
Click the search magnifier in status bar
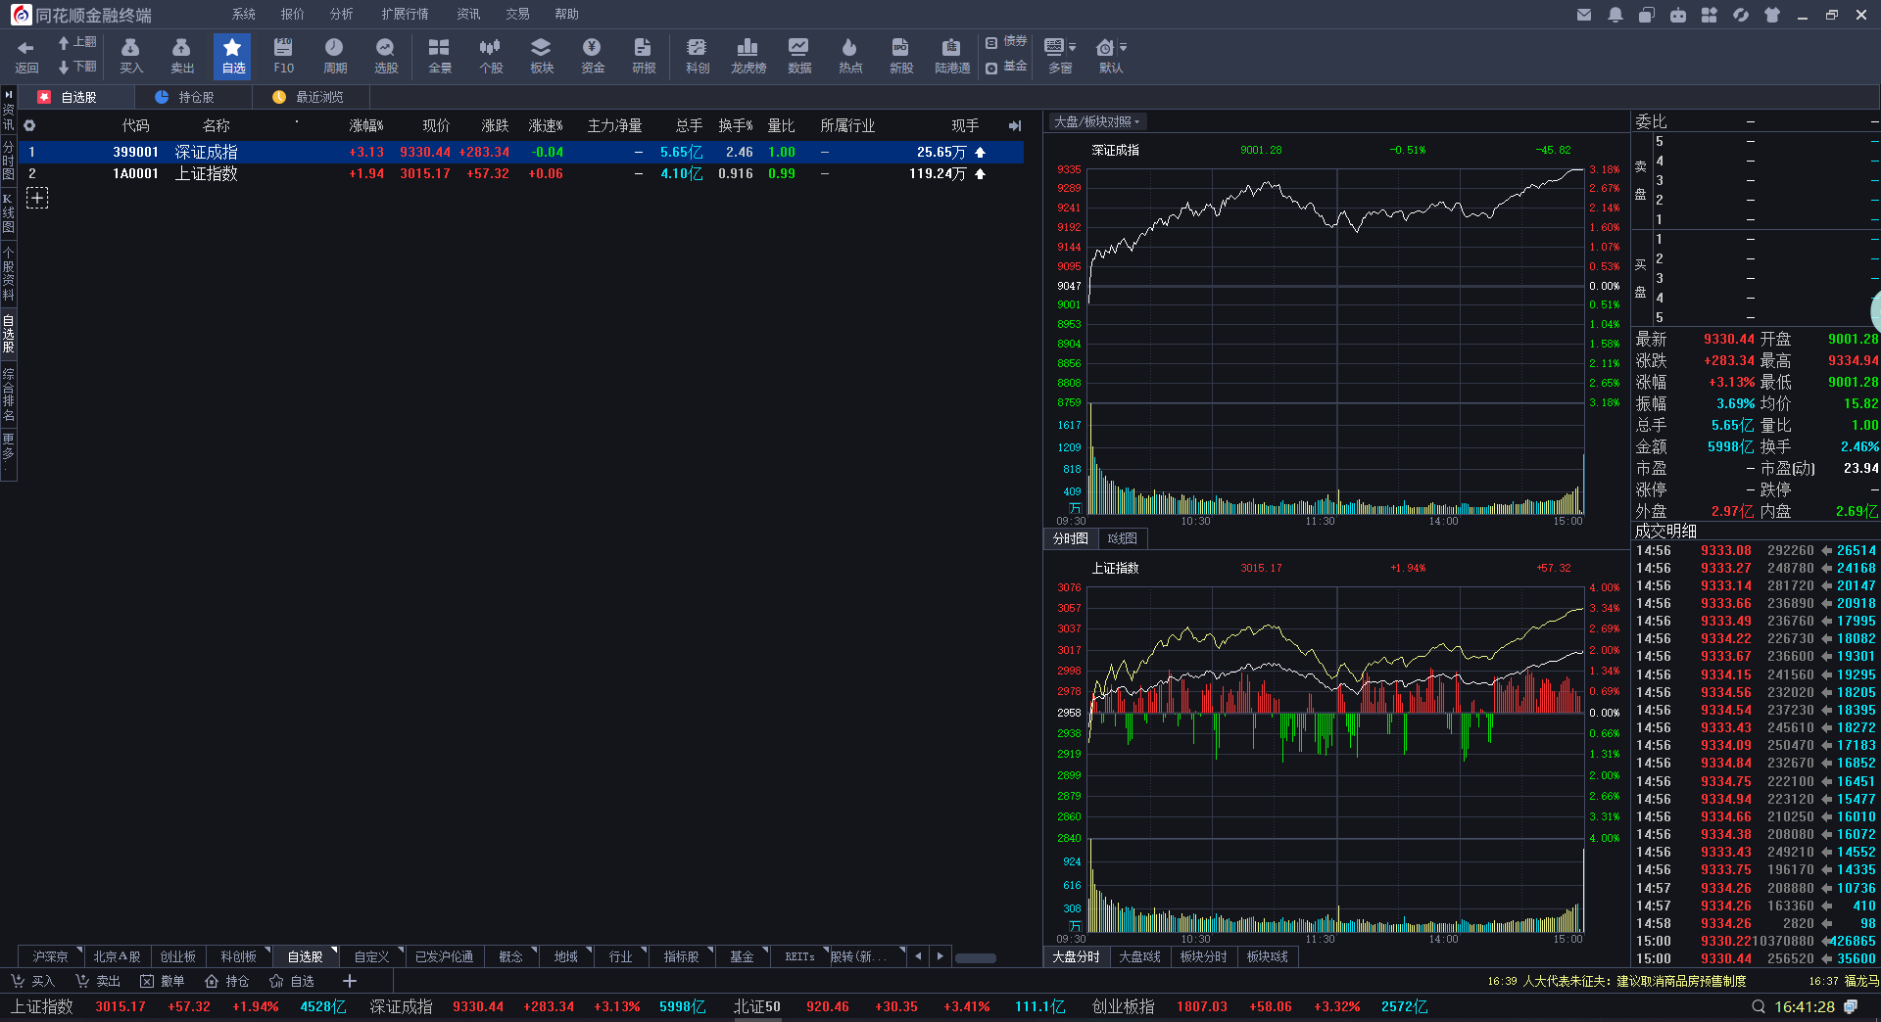coord(1759,1006)
